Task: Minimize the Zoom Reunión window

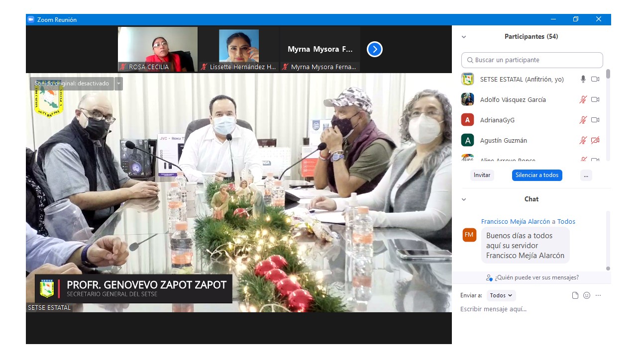Action: (553, 19)
